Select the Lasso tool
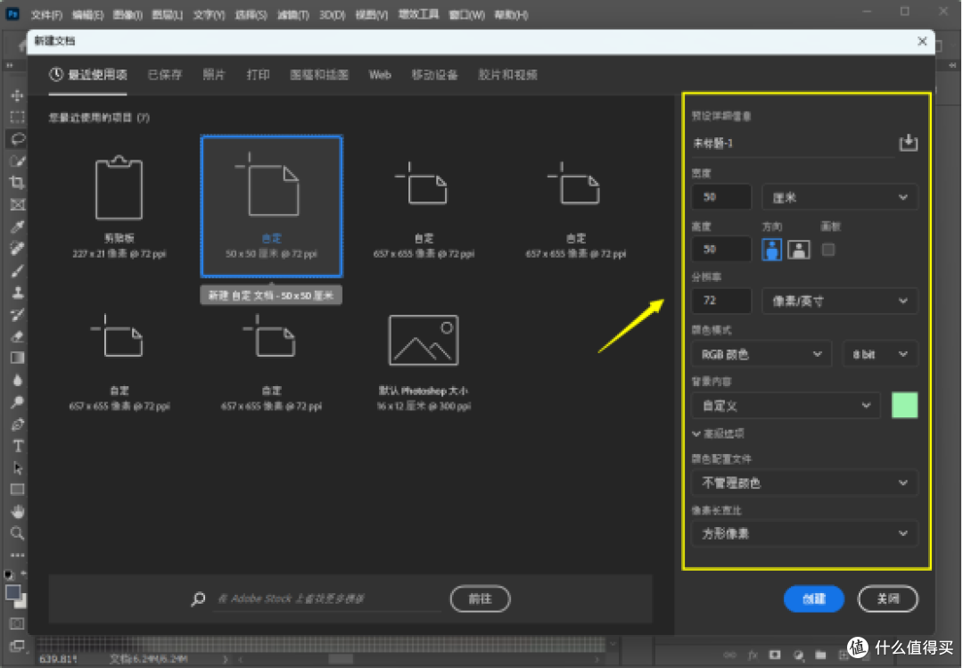The image size is (963, 668). (x=17, y=139)
